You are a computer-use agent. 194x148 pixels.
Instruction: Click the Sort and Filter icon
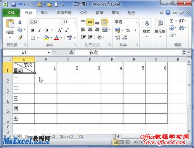point(181,21)
